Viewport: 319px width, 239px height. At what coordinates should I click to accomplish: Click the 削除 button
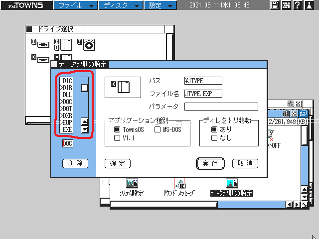(75, 163)
